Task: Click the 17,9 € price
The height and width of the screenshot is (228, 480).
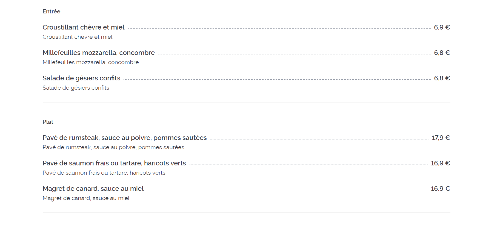Action: click(x=441, y=138)
